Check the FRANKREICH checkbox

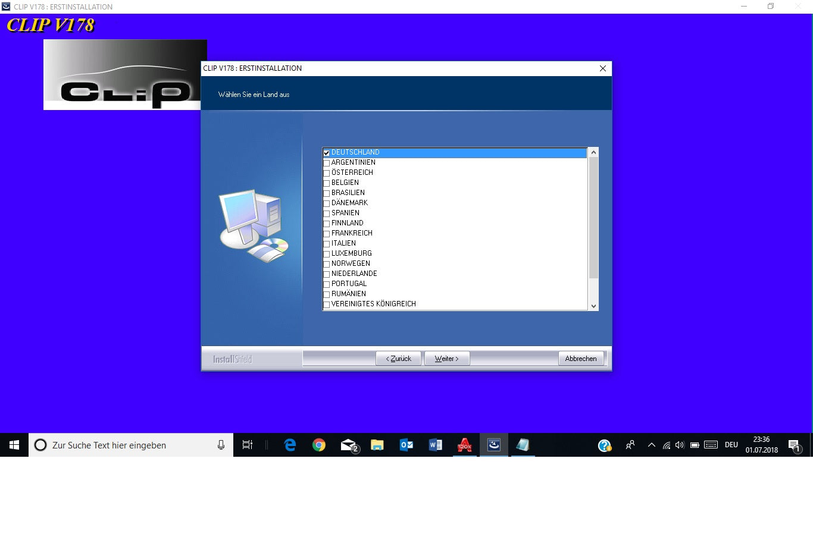pos(326,234)
